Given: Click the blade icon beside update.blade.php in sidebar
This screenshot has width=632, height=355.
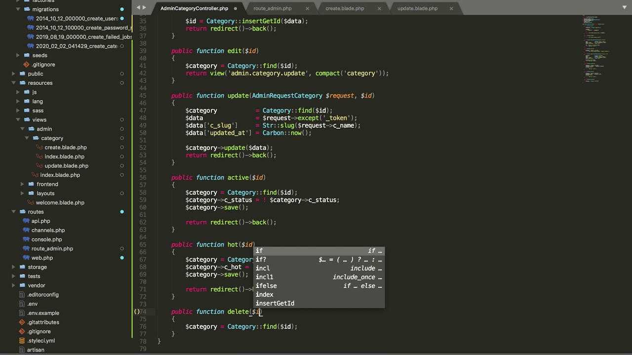Looking at the screenshot, I should pos(40,166).
